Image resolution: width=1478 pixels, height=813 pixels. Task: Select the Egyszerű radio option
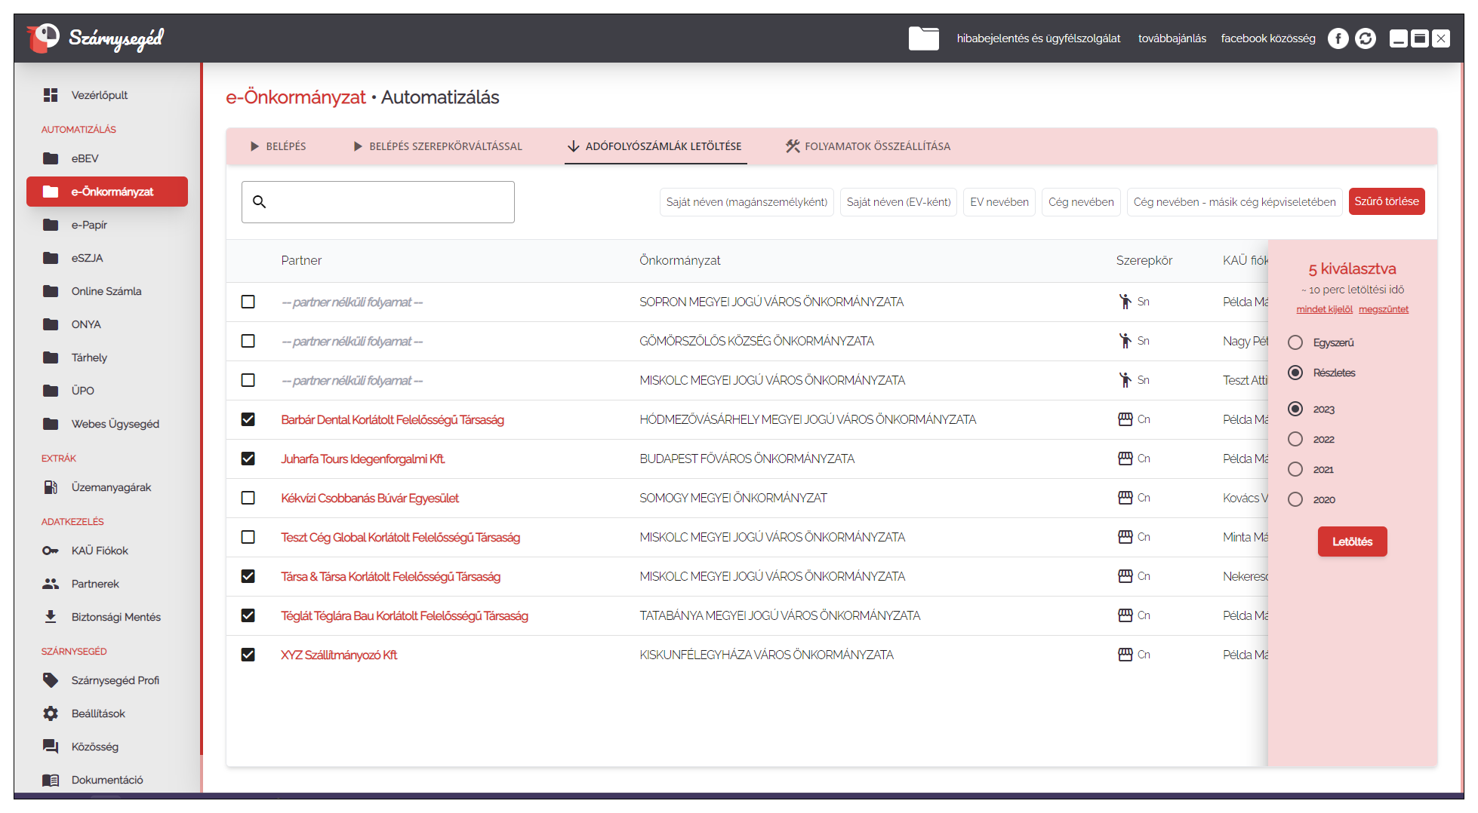[x=1295, y=342]
